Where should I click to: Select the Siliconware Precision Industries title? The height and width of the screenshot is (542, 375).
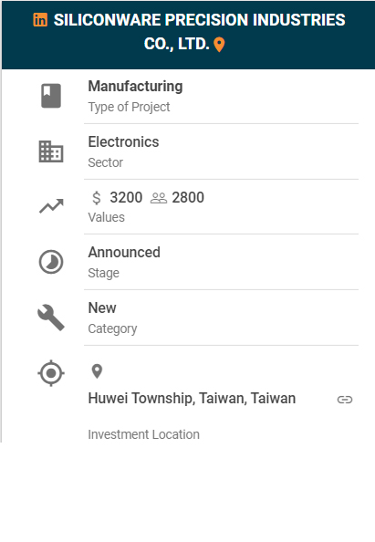point(200,32)
